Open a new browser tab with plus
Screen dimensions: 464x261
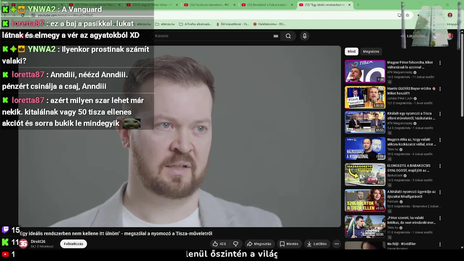point(358,5)
